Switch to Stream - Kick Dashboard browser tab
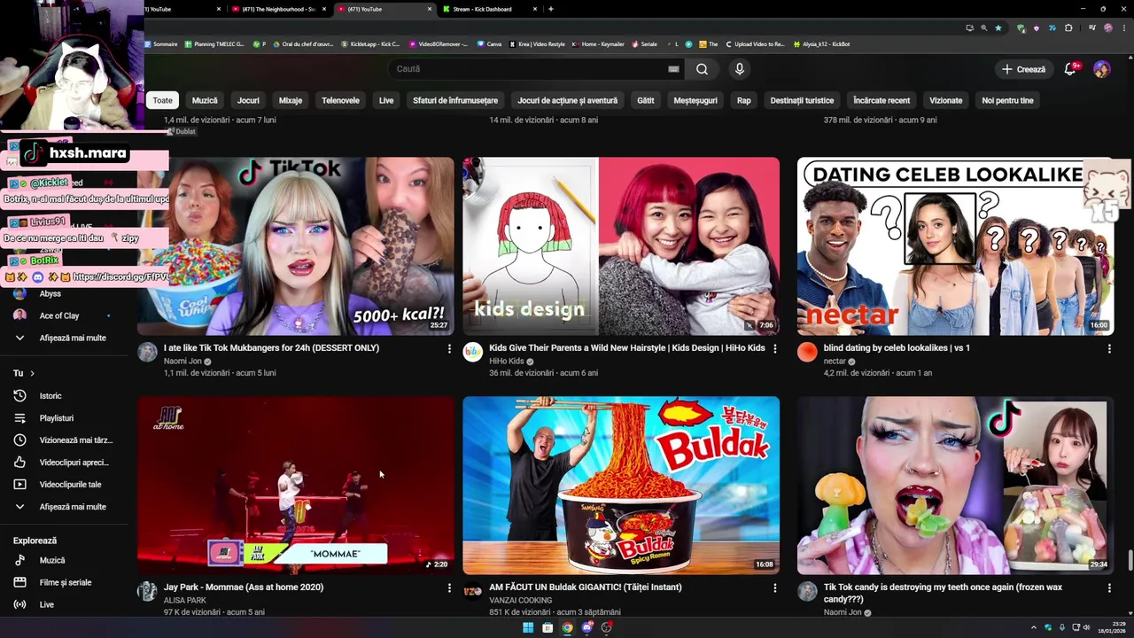The height and width of the screenshot is (638, 1134). point(490,9)
